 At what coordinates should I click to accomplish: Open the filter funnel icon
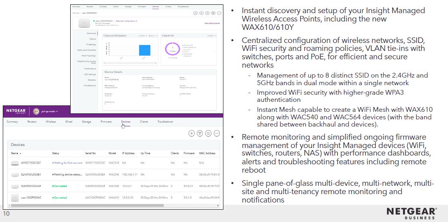coord(200,133)
